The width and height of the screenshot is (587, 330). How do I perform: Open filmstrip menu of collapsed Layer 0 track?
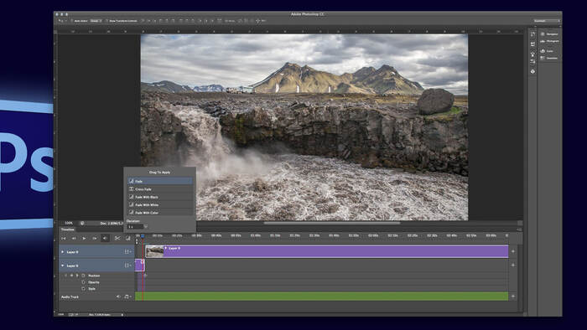pyautogui.click(x=127, y=252)
